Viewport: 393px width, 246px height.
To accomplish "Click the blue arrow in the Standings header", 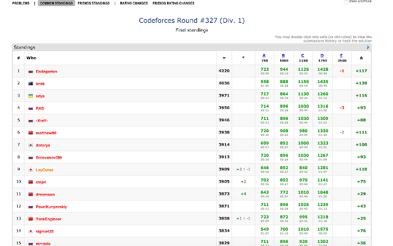I will 368,47.
